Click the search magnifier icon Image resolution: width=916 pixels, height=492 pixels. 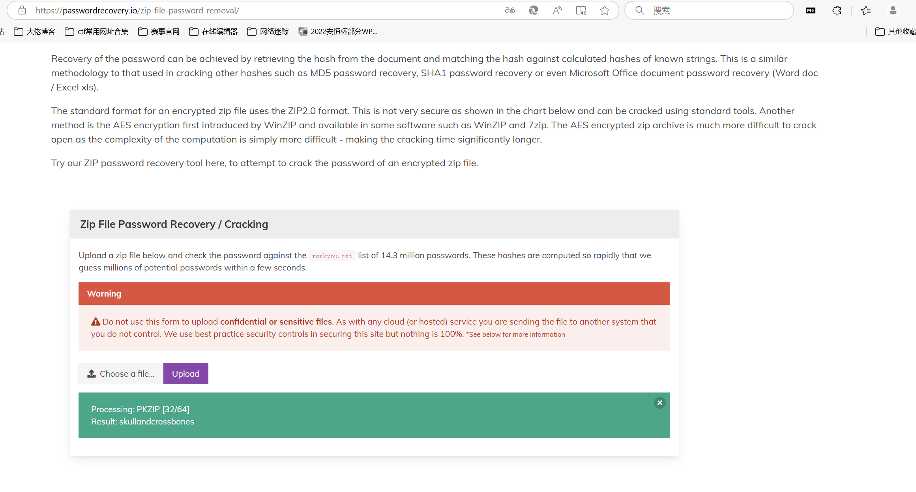[640, 10]
